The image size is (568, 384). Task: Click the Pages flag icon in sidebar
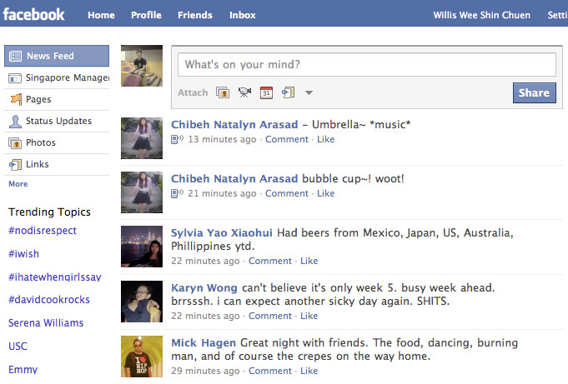(15, 100)
